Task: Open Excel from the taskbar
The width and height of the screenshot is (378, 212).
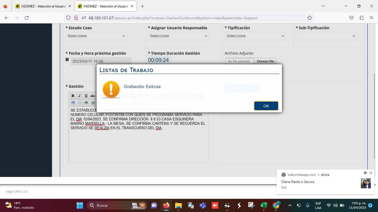Action: pos(263,205)
